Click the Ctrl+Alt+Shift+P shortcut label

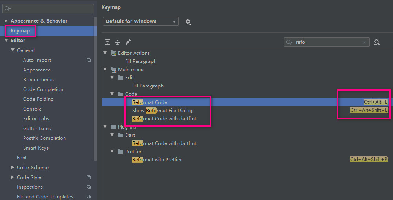(x=369, y=159)
